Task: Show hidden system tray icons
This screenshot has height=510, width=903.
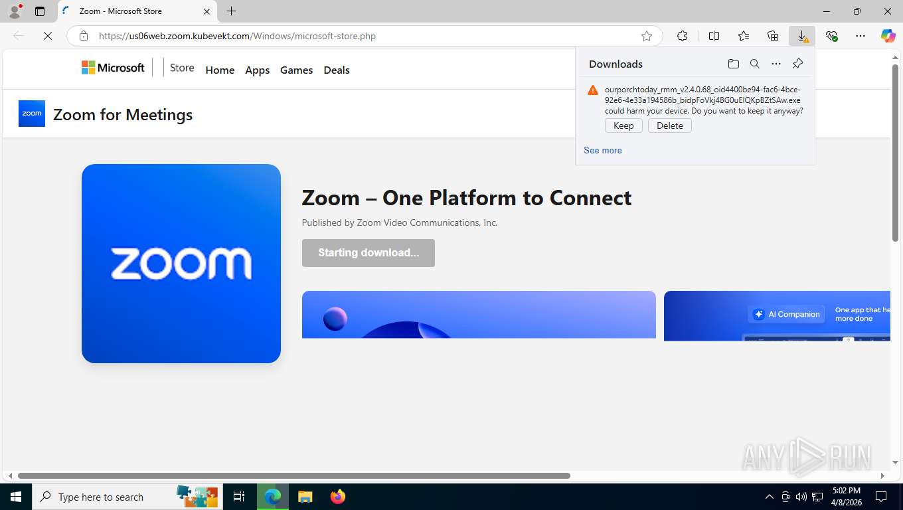Action: tap(769, 497)
